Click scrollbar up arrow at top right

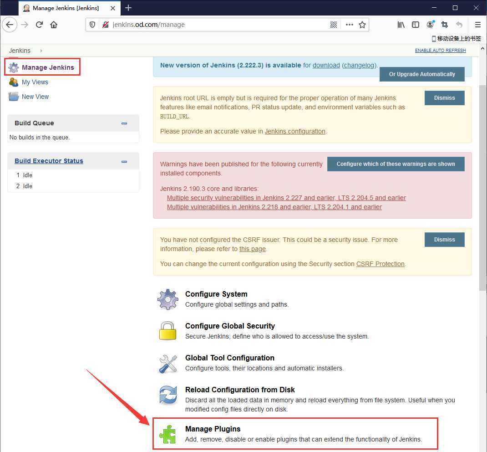[x=482, y=48]
